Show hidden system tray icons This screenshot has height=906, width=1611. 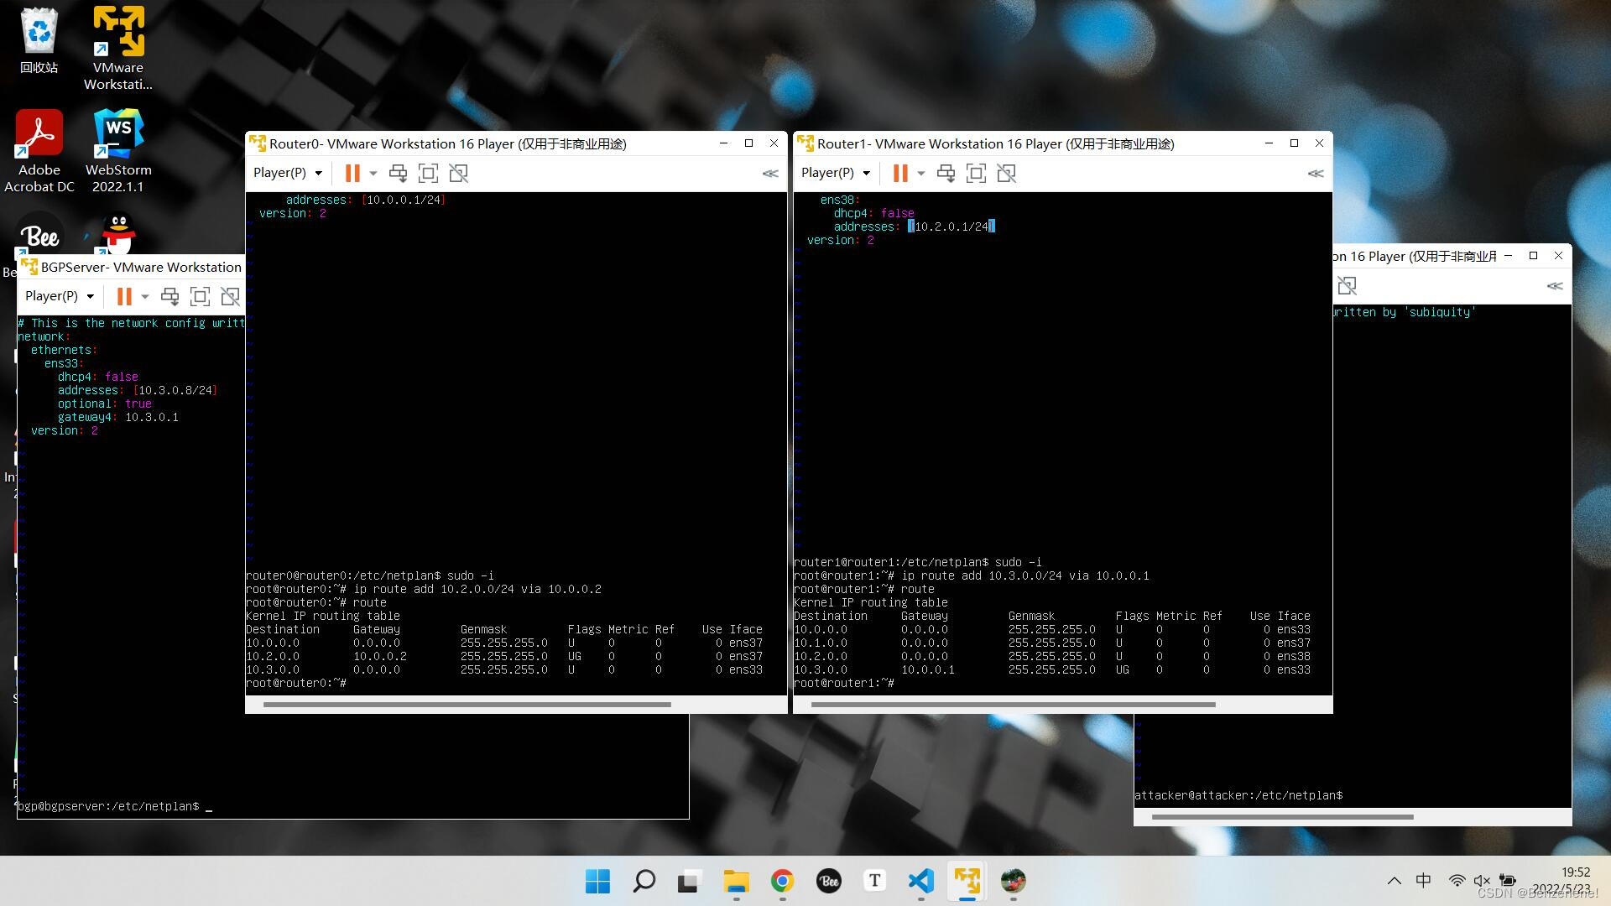(1394, 881)
